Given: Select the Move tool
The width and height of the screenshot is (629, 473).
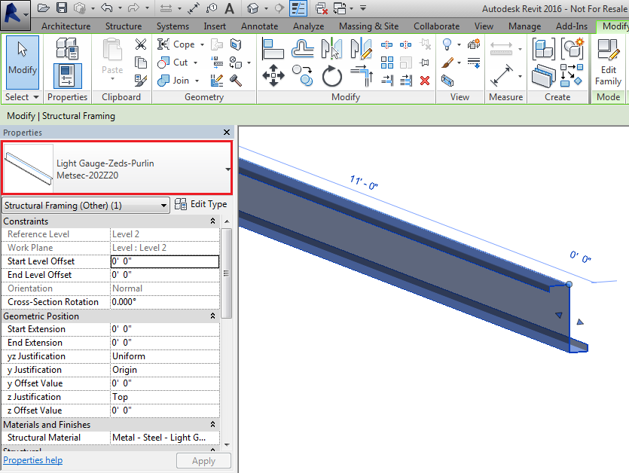Looking at the screenshot, I should click(273, 75).
